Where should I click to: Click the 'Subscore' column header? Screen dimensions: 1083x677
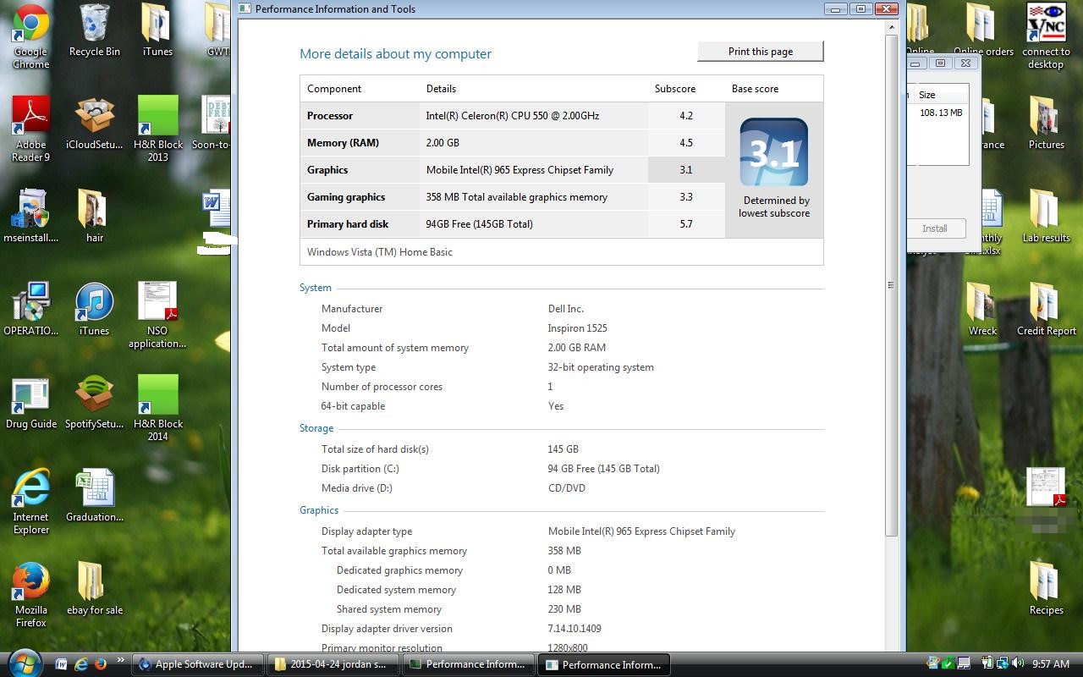(675, 89)
